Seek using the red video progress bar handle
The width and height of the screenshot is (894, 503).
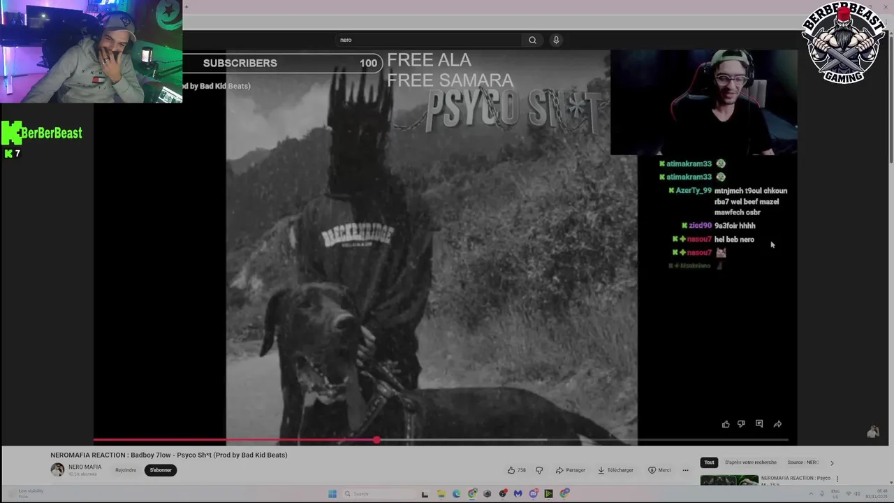tap(376, 440)
